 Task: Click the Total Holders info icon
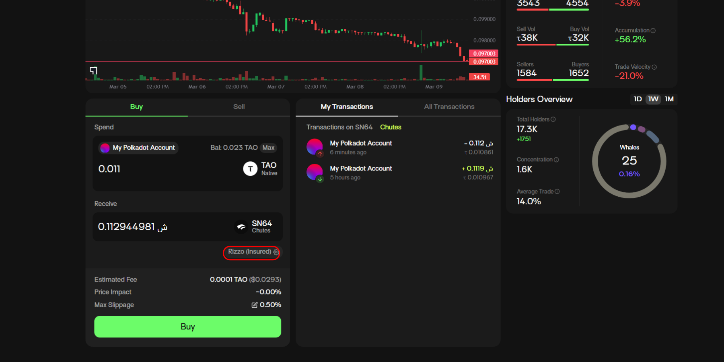[x=553, y=119]
